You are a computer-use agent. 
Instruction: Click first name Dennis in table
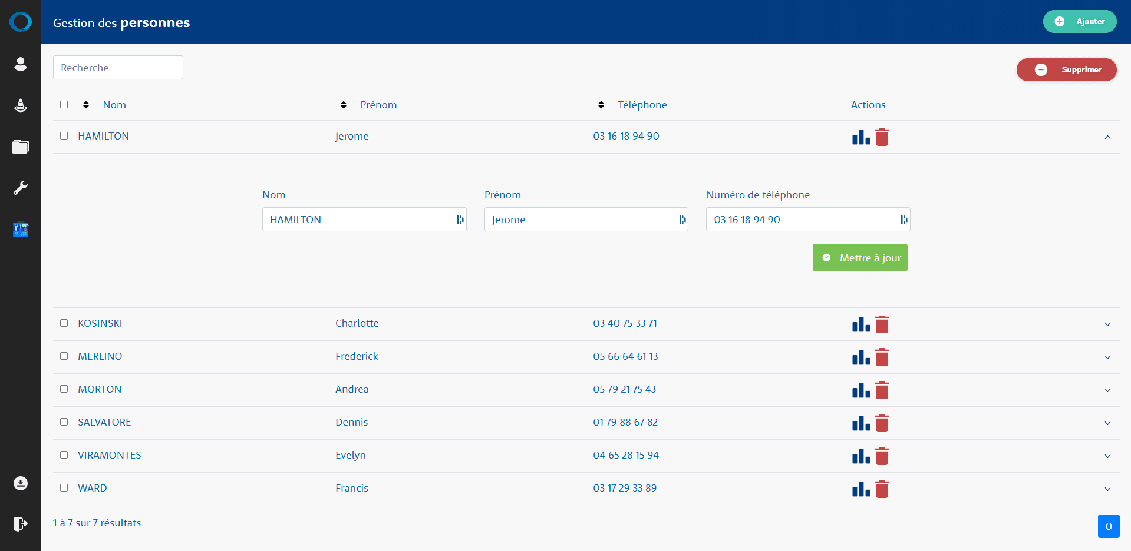coord(352,422)
